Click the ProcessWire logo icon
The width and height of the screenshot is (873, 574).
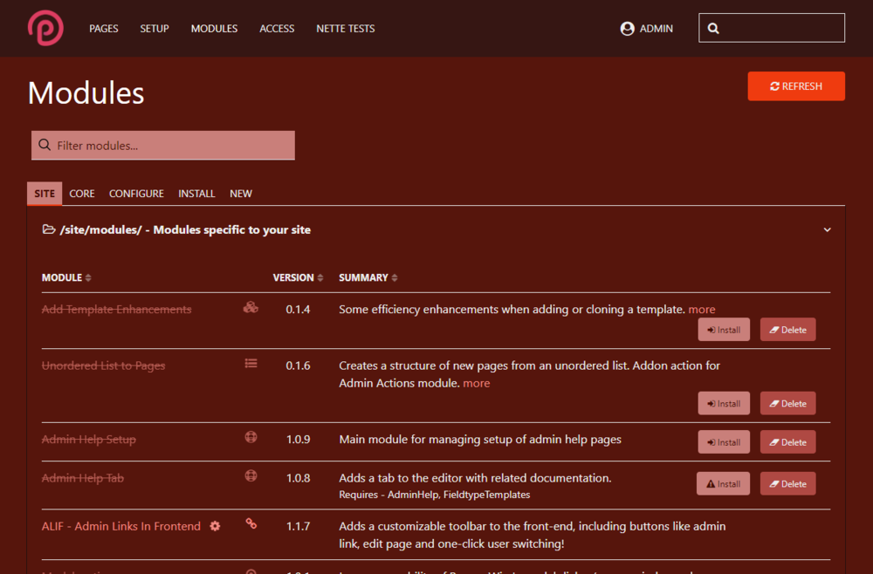point(45,28)
